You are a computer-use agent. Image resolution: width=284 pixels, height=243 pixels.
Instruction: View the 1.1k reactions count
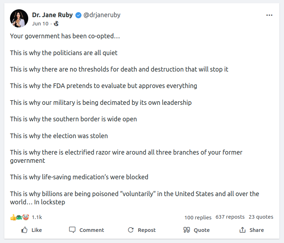click(37, 217)
